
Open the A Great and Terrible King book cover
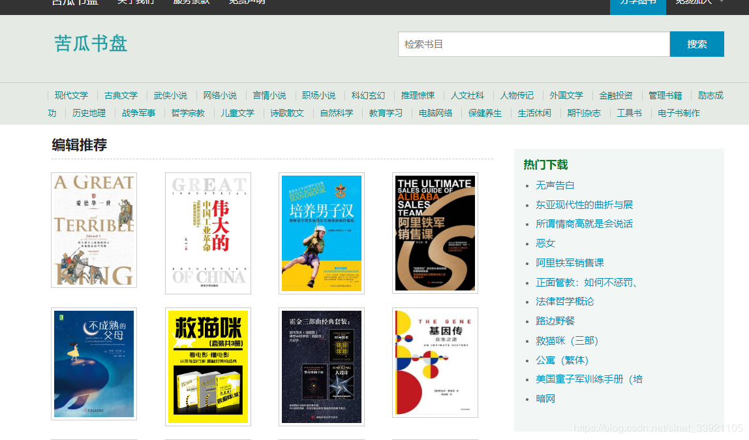coord(94,230)
